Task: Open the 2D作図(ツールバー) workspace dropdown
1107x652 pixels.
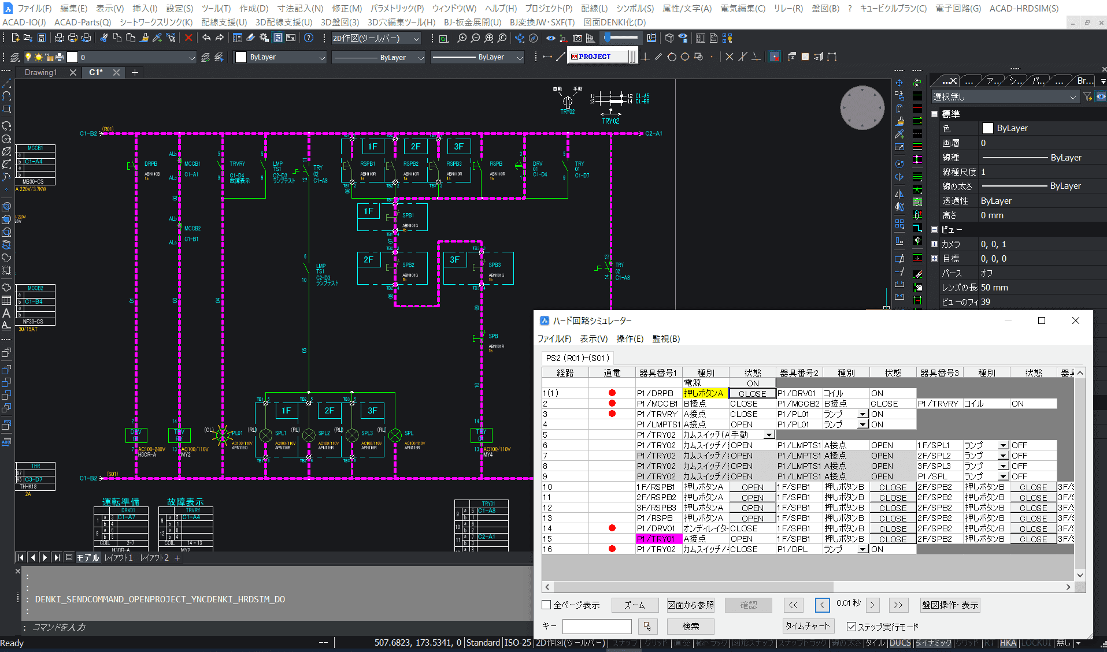Action: coord(416,39)
